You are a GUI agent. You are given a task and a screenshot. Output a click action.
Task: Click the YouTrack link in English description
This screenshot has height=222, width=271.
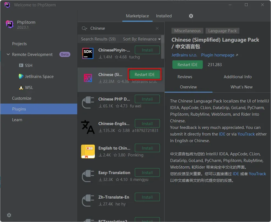pyautogui.click(x=246, y=134)
